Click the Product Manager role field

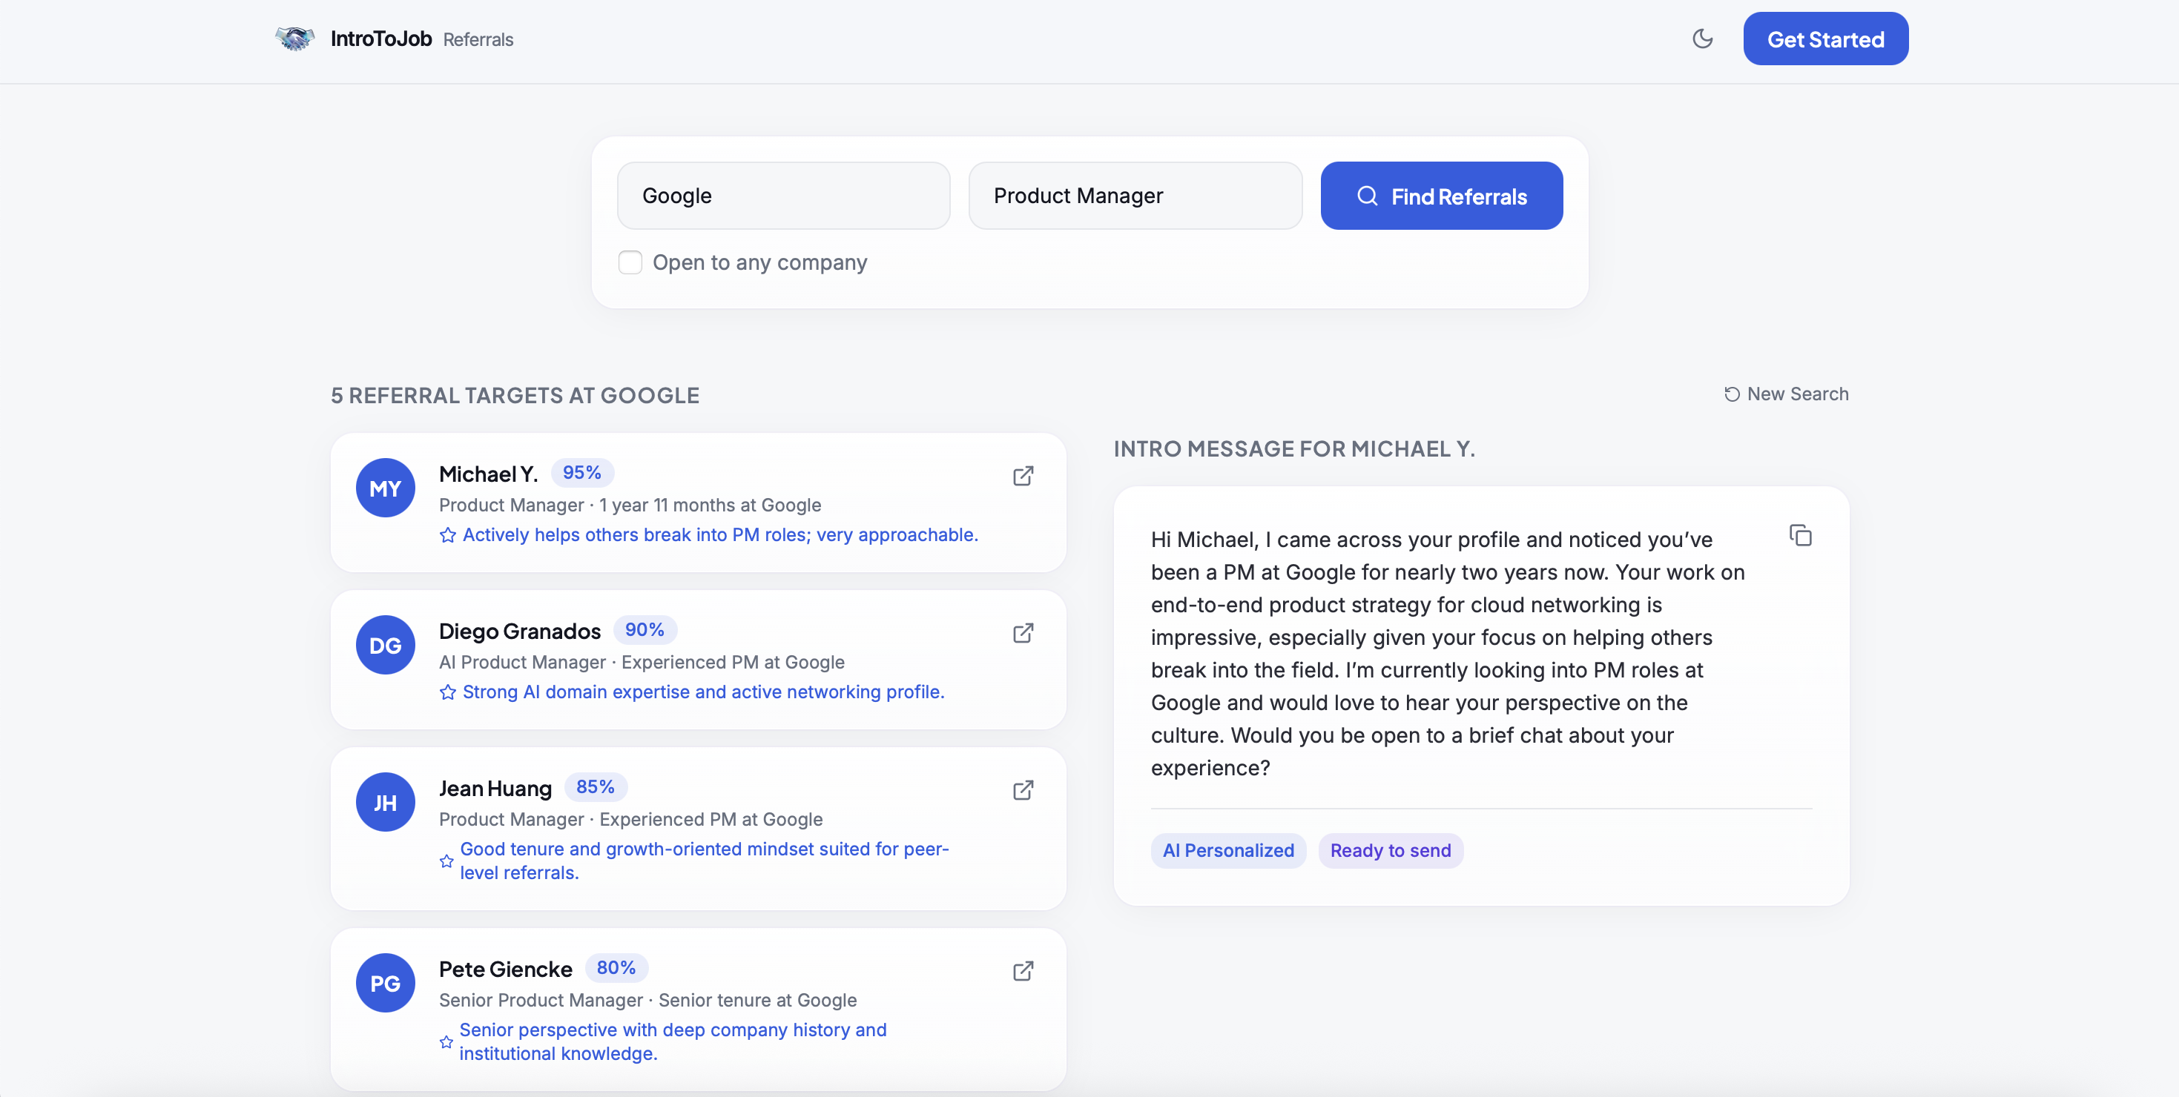[x=1134, y=196]
